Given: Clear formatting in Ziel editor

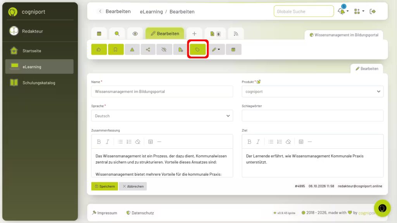Looking at the screenshot, I should [x=288, y=142].
